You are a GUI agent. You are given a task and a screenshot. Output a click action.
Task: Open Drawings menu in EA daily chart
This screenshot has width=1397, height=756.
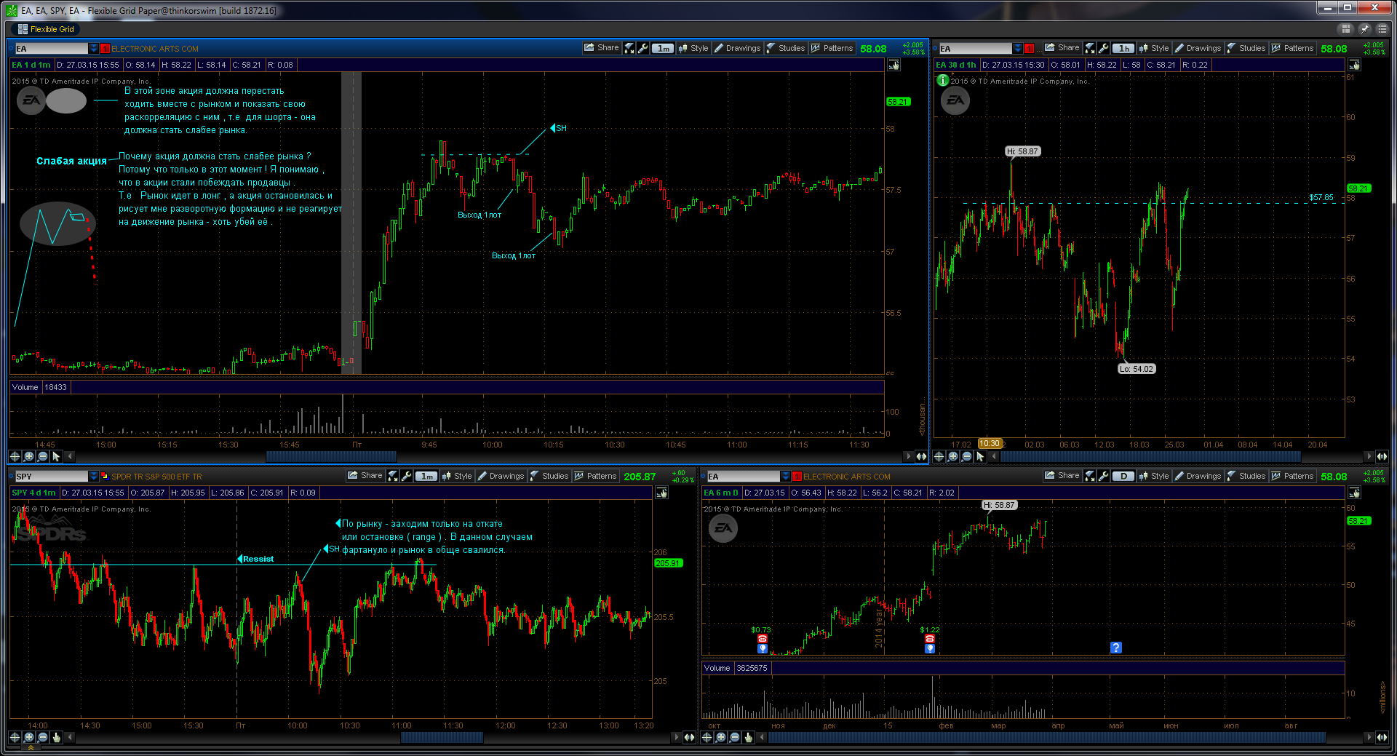point(1198,476)
